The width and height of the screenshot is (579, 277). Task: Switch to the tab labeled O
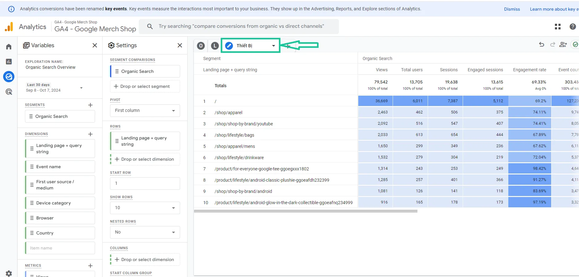tap(201, 46)
